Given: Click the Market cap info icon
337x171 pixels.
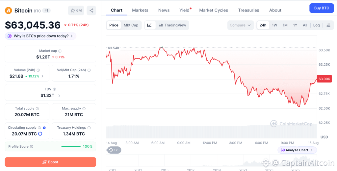Looking at the screenshot, I should 60,51.
